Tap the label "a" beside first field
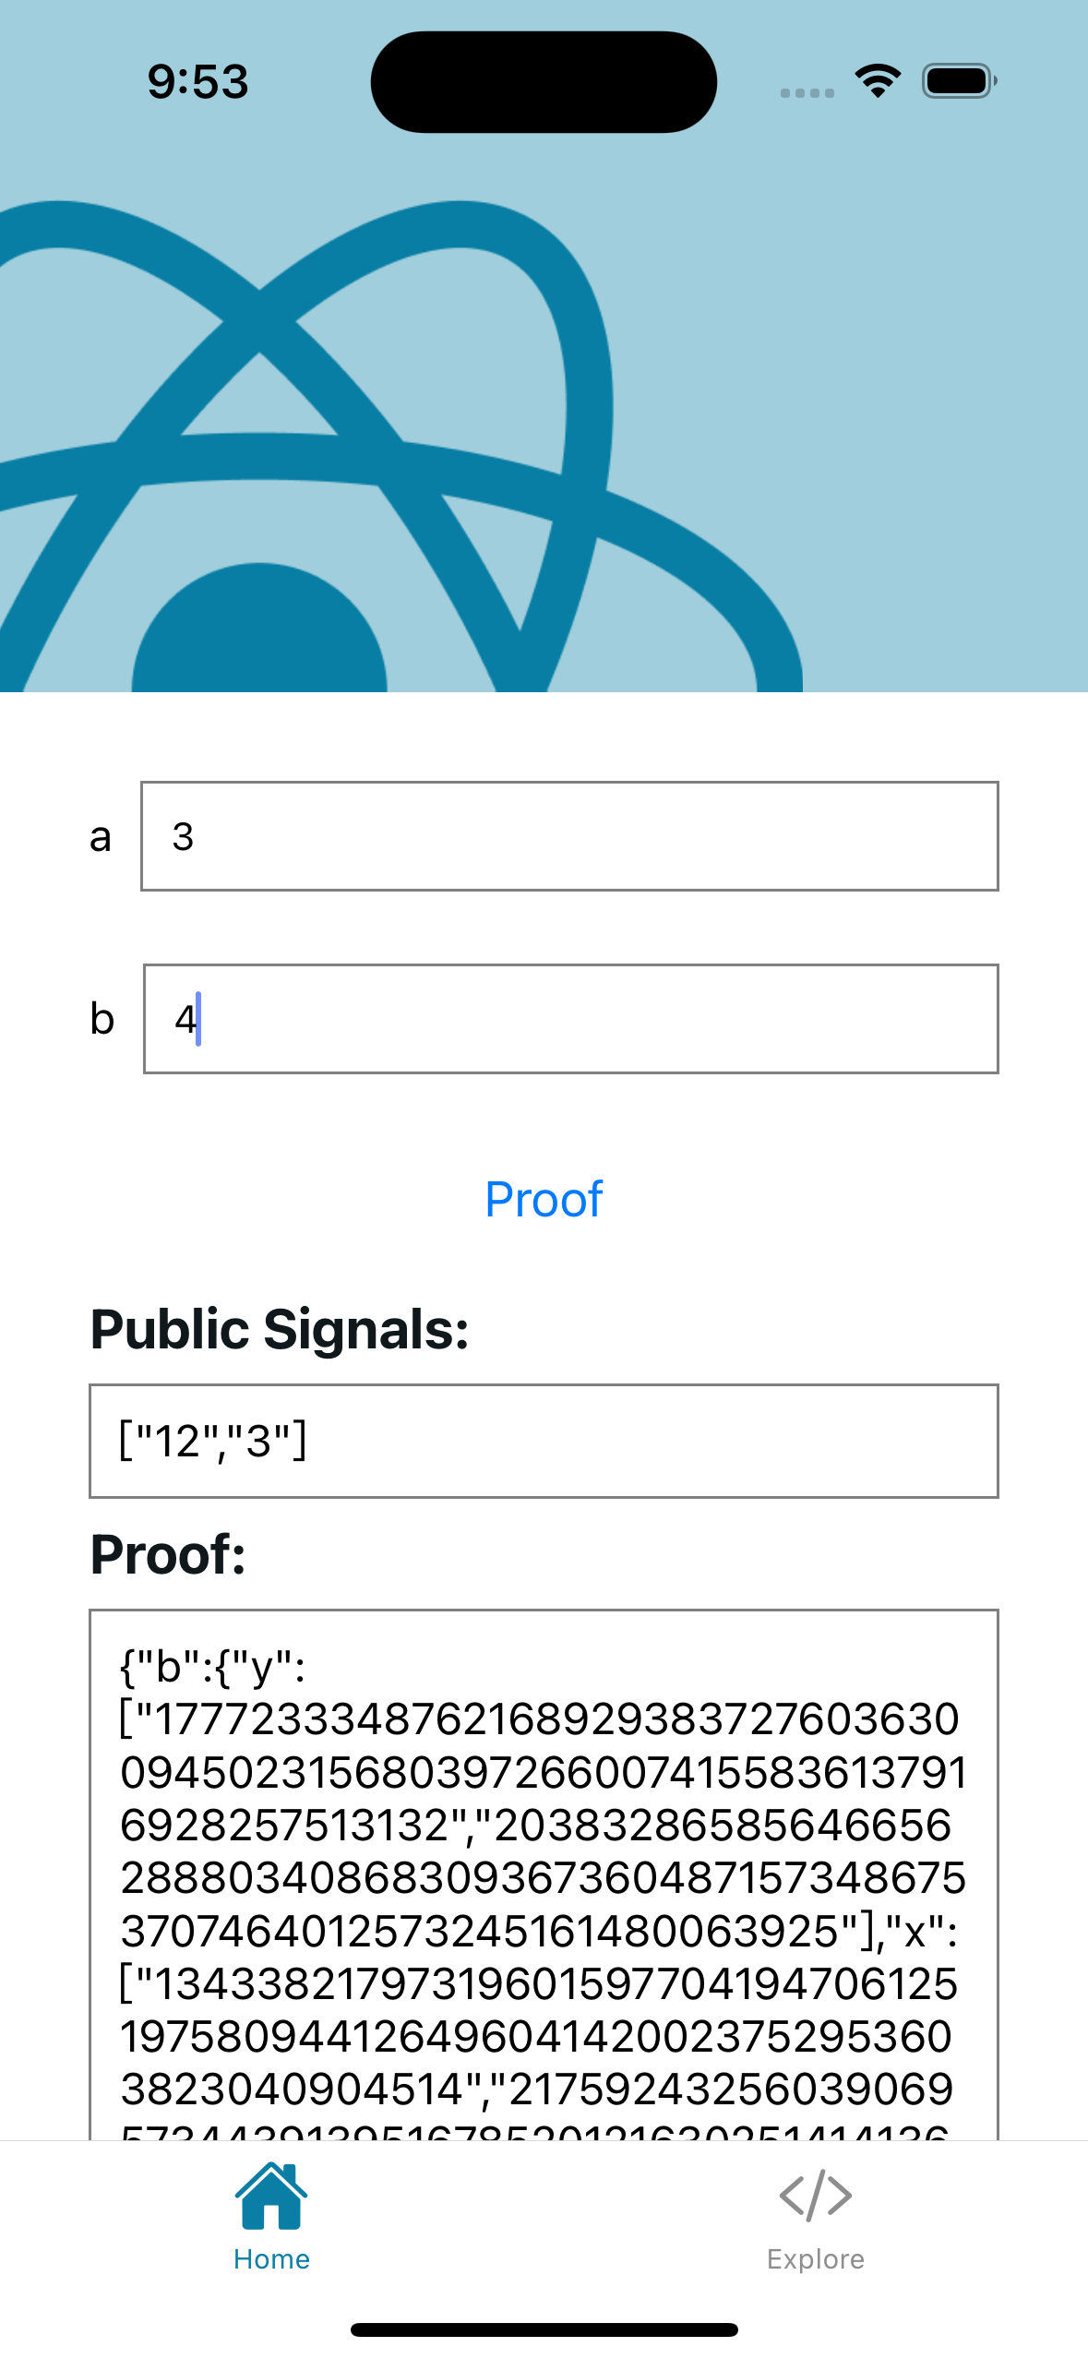Viewport: 1088px width, 2359px height. (101, 837)
